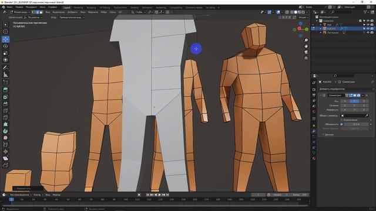Jump to the timeline start frame

click(x=147, y=195)
